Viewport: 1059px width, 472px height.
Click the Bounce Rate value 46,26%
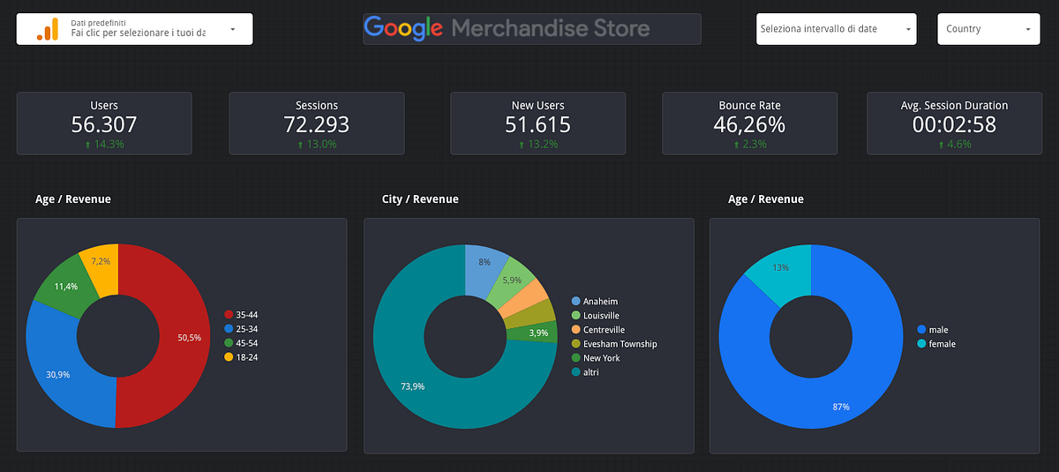pos(749,125)
